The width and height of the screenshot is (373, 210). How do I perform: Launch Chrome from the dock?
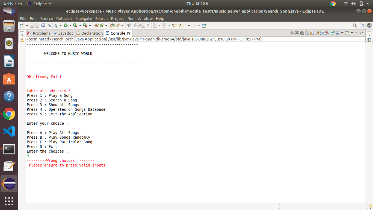pyautogui.click(x=9, y=114)
